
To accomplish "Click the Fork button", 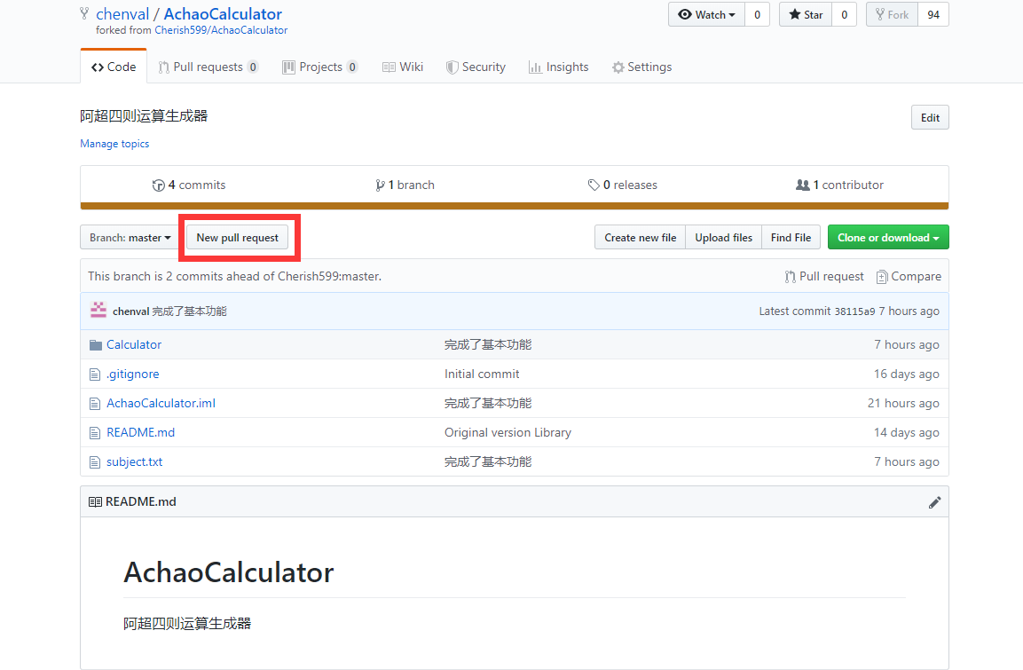I will 892,14.
